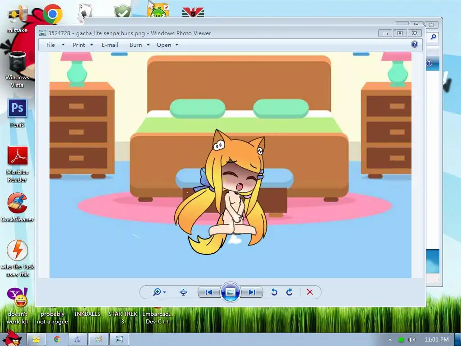Open the Photo Viewer help icon
The height and width of the screenshot is (346, 461).
click(415, 44)
